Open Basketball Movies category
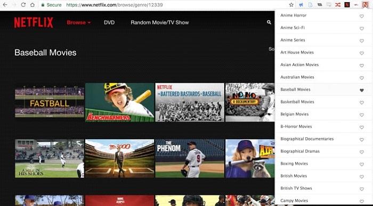Image resolution: width=373 pixels, height=206 pixels. tap(297, 102)
